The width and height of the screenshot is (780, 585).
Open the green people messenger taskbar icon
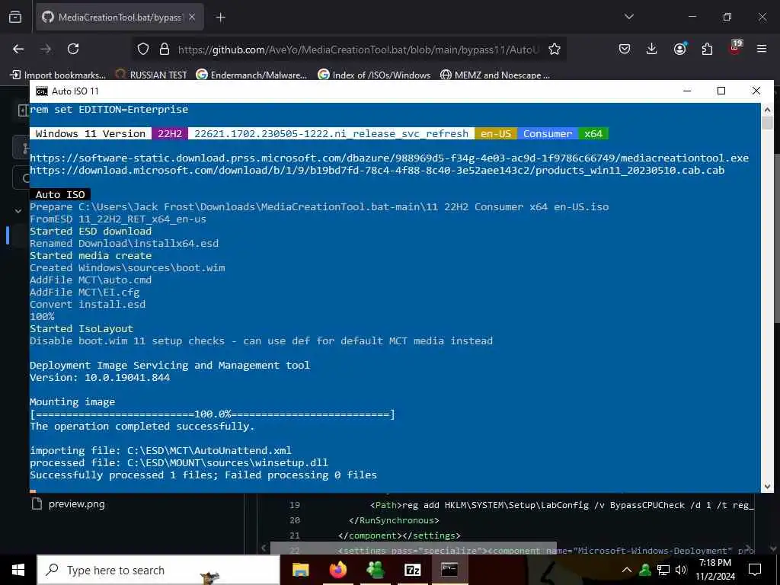pyautogui.click(x=375, y=570)
